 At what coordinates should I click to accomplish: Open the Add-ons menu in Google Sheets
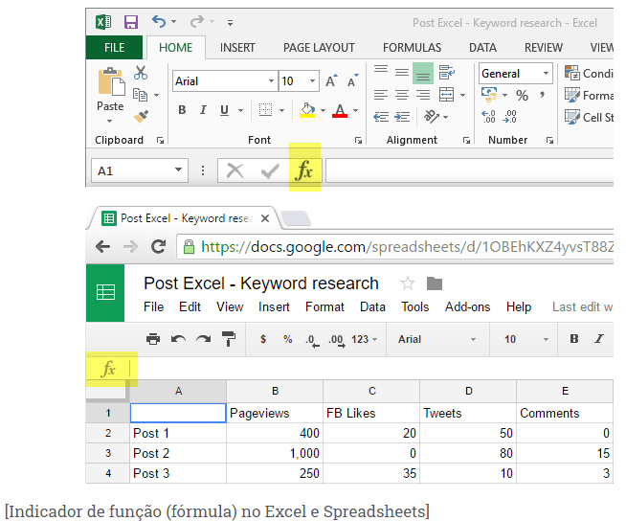(x=467, y=307)
